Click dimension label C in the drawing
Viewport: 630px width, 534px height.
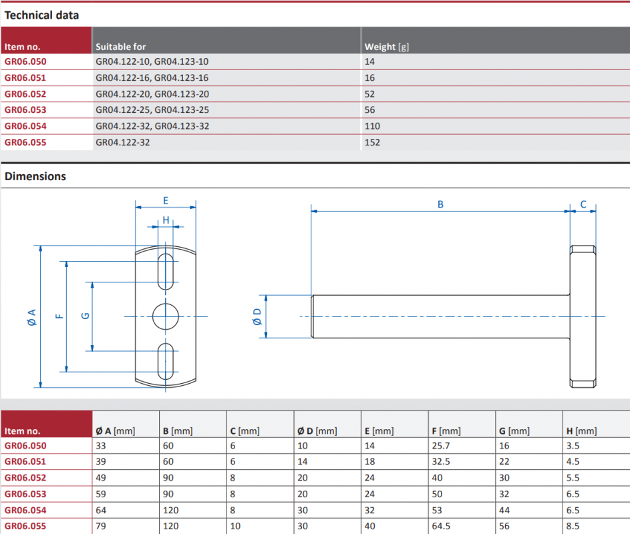[583, 204]
